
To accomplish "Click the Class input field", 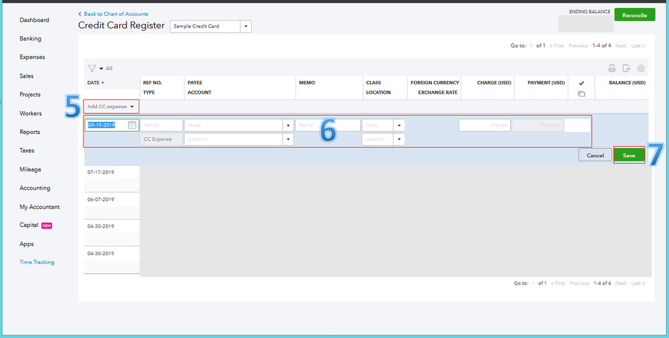I will 378,125.
